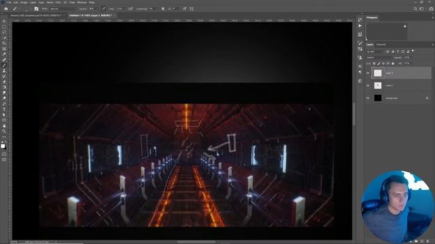Select the top layer thumbnail
This screenshot has height=244, width=435.
378,73
